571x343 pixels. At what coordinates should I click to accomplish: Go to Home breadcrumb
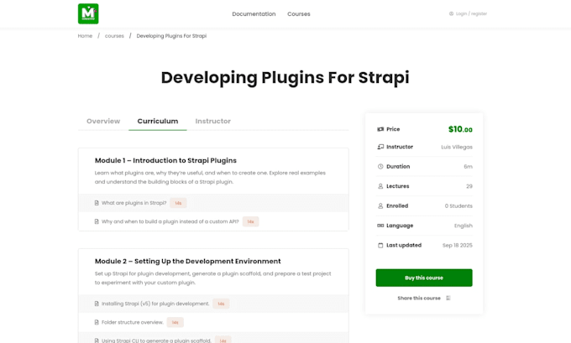[x=85, y=36]
